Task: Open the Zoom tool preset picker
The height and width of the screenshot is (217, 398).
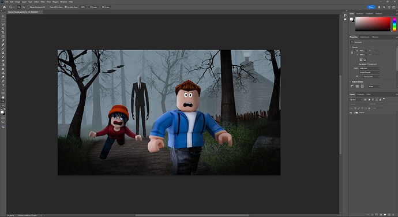Action: (12, 7)
